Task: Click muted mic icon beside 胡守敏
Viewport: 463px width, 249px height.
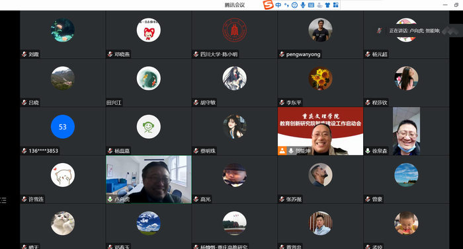Action: tap(196, 102)
